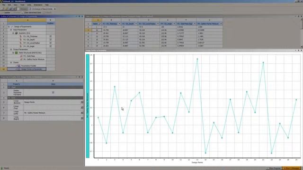Open Y-Axis (Left) dropdown showing P6 - Safety Factor Minimum
The height and width of the screenshot is (170, 303).
(82, 113)
